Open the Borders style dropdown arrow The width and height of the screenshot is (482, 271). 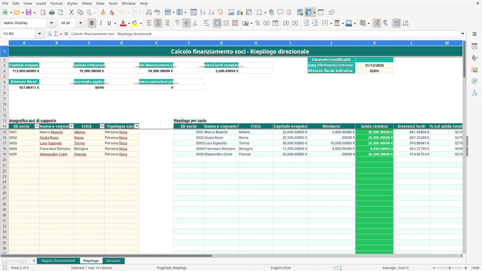(332, 23)
